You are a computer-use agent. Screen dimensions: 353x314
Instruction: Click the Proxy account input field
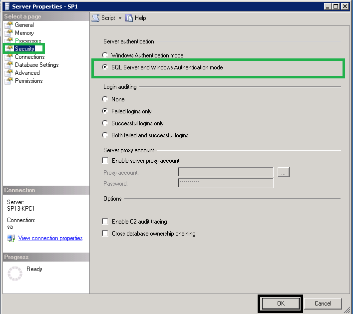[226, 172]
